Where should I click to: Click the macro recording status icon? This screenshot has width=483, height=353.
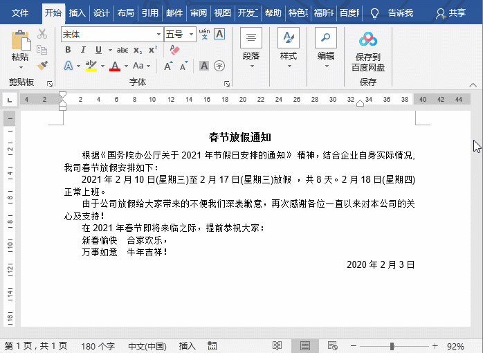tap(212, 346)
